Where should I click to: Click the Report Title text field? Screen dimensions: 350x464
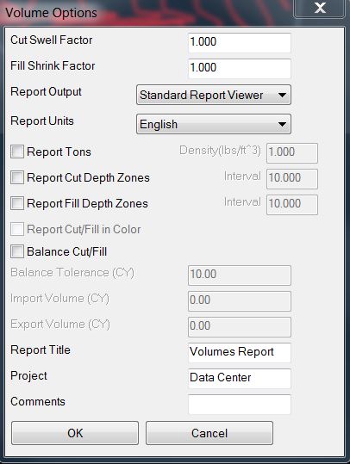click(240, 352)
